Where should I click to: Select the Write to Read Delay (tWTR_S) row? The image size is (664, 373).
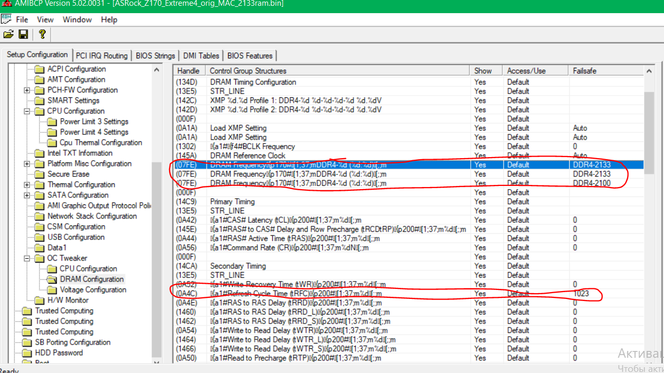(409, 348)
